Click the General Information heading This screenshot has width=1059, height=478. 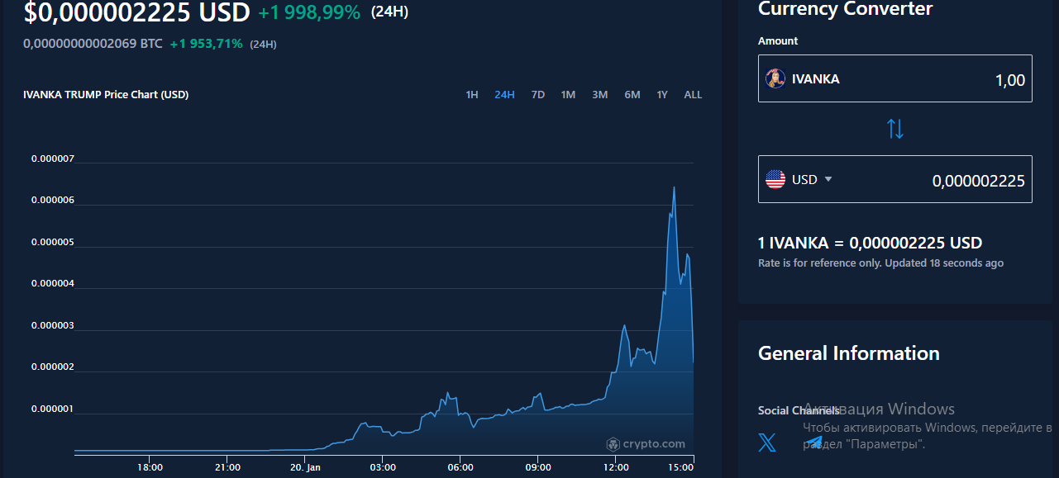pyautogui.click(x=848, y=353)
